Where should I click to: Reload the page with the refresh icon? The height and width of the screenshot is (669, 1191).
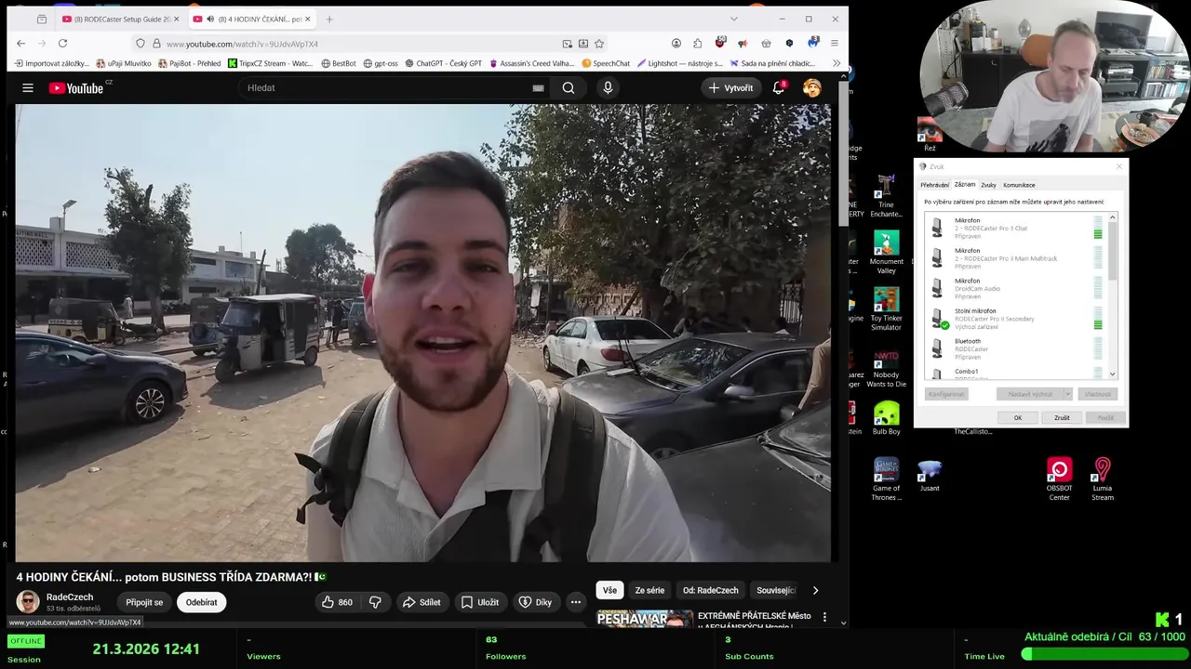(62, 43)
